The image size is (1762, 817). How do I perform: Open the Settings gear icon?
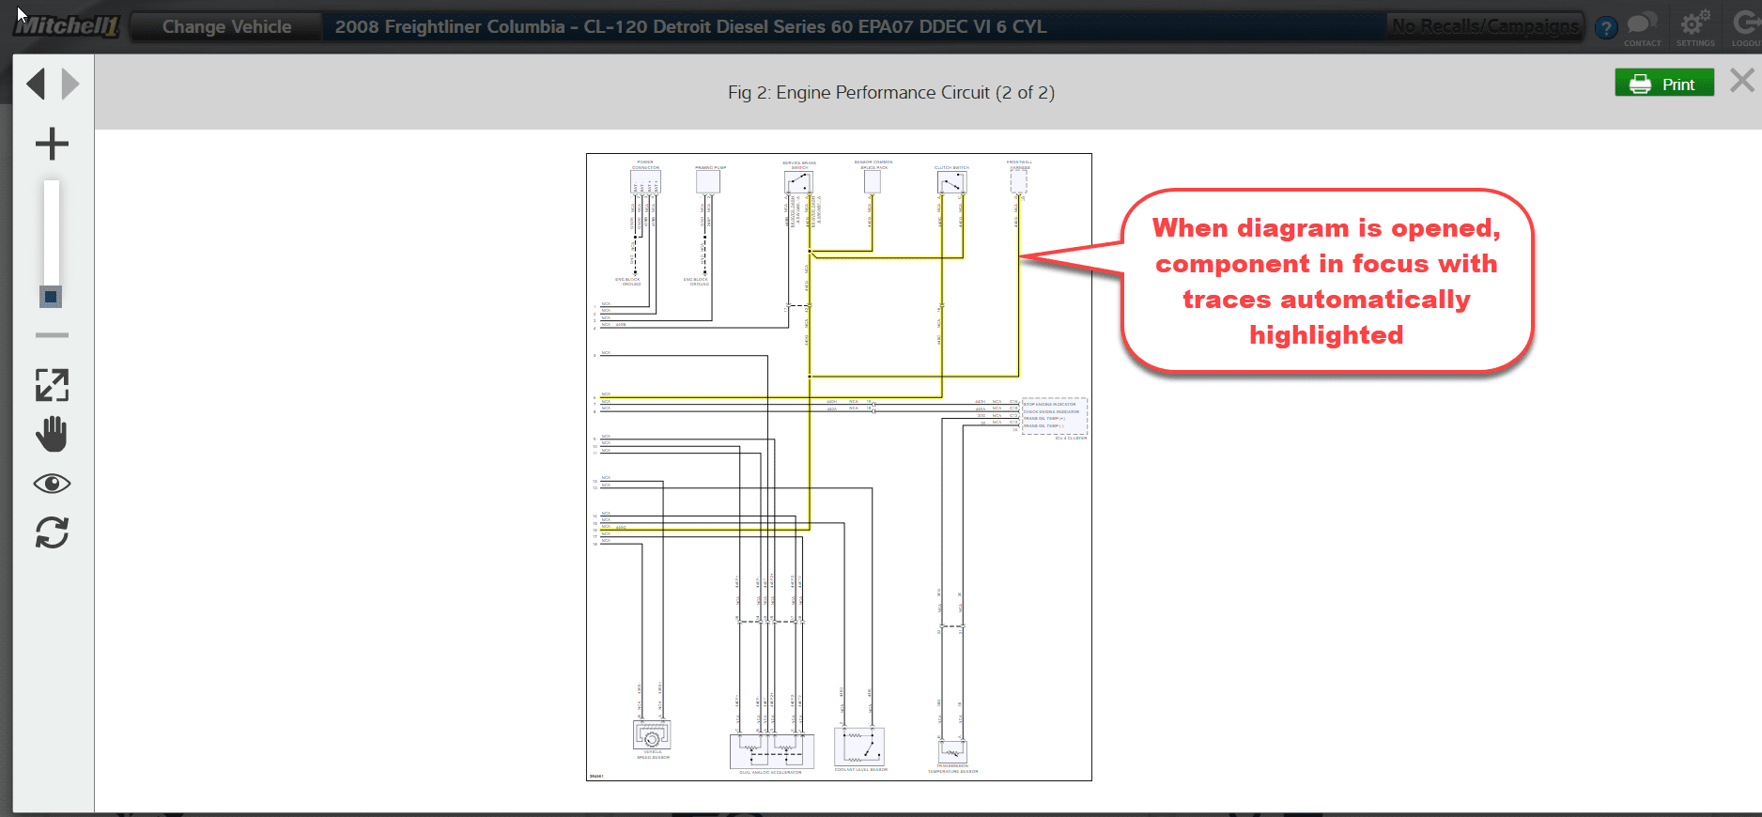1695,28
